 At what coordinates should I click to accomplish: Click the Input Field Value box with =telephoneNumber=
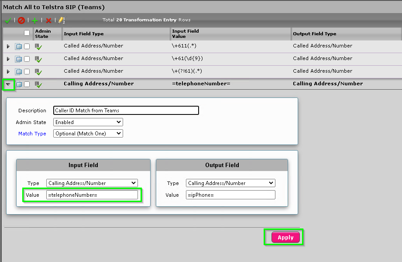pyautogui.click(x=92, y=195)
